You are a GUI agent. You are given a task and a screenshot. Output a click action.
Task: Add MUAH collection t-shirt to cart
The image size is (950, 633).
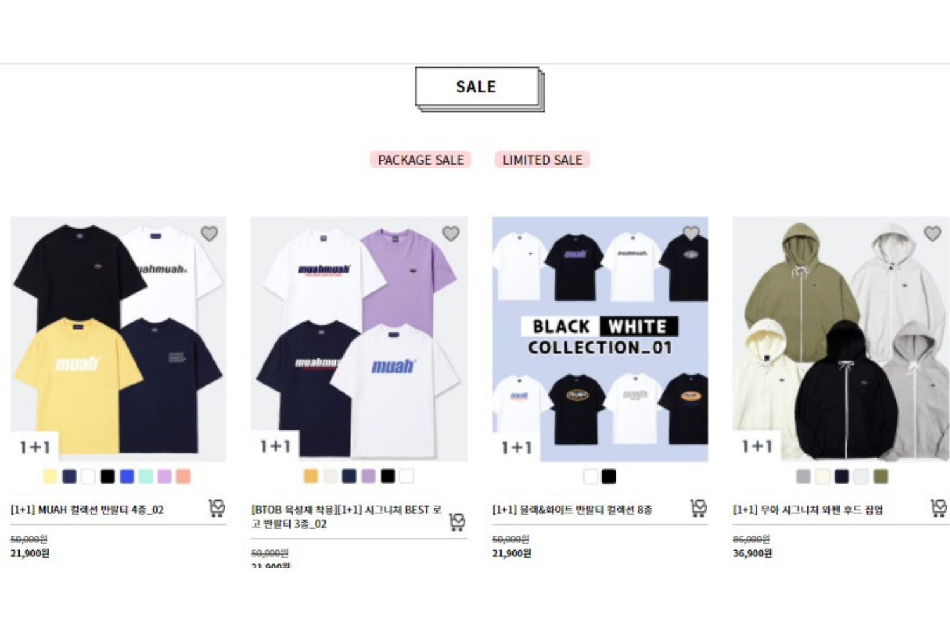tap(217, 508)
